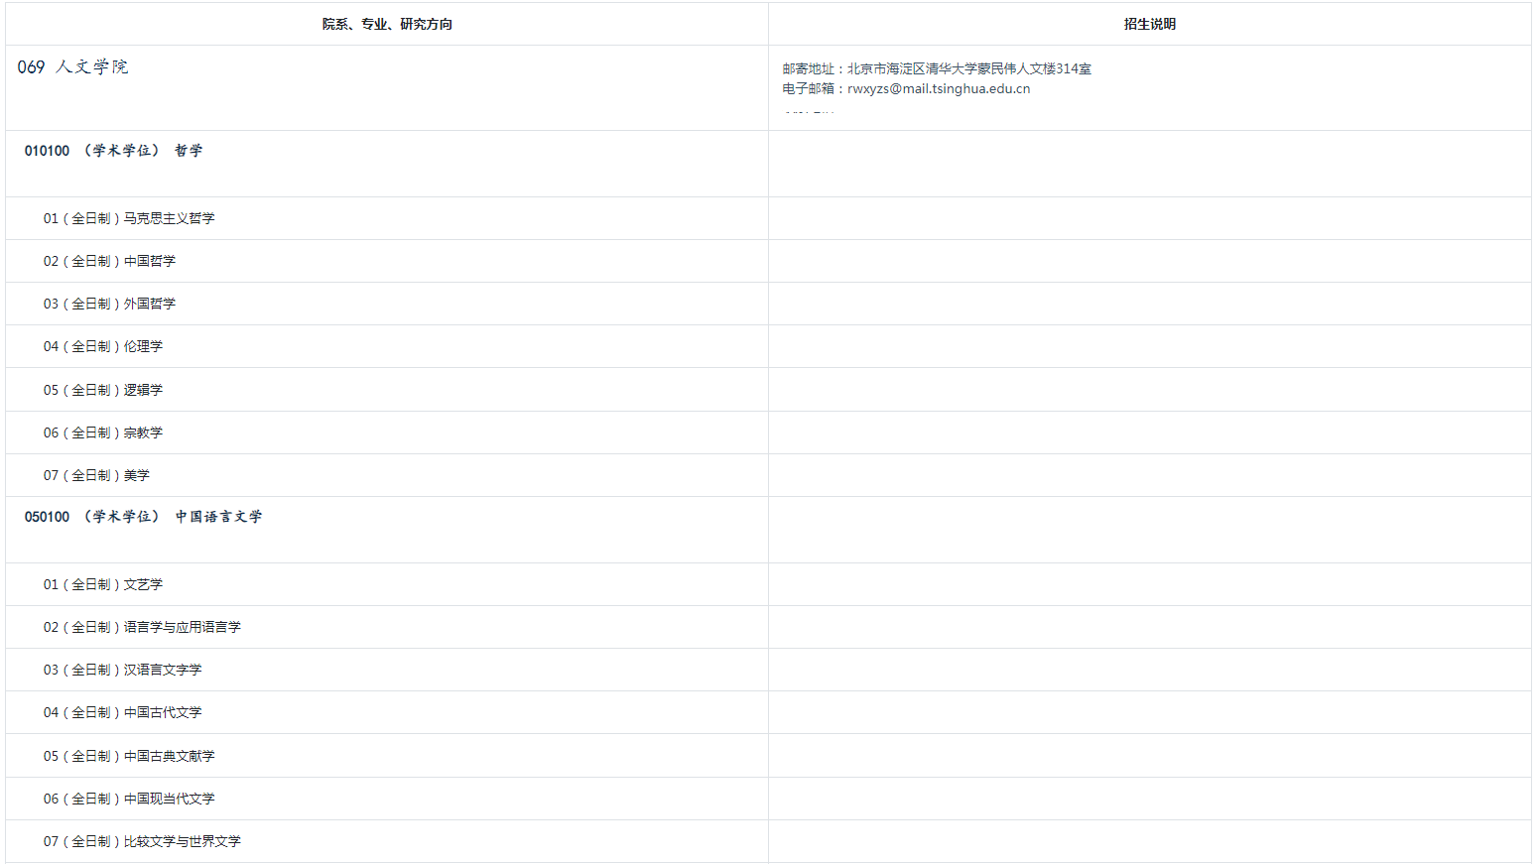
Task: Select the 050100 中国语言文学 major heading
Action: (x=143, y=517)
